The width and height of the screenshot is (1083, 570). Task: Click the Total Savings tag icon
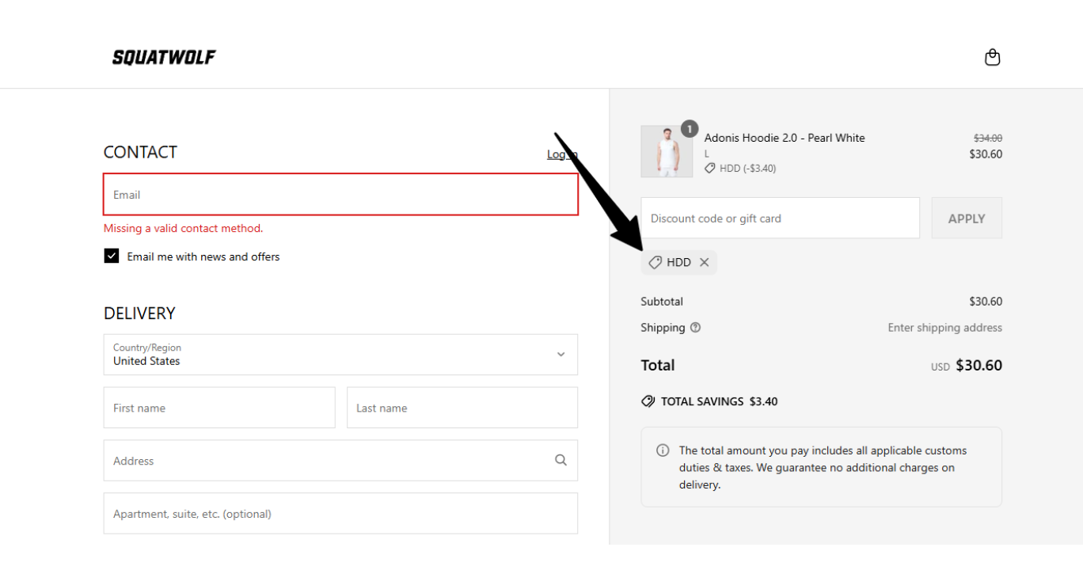click(648, 401)
